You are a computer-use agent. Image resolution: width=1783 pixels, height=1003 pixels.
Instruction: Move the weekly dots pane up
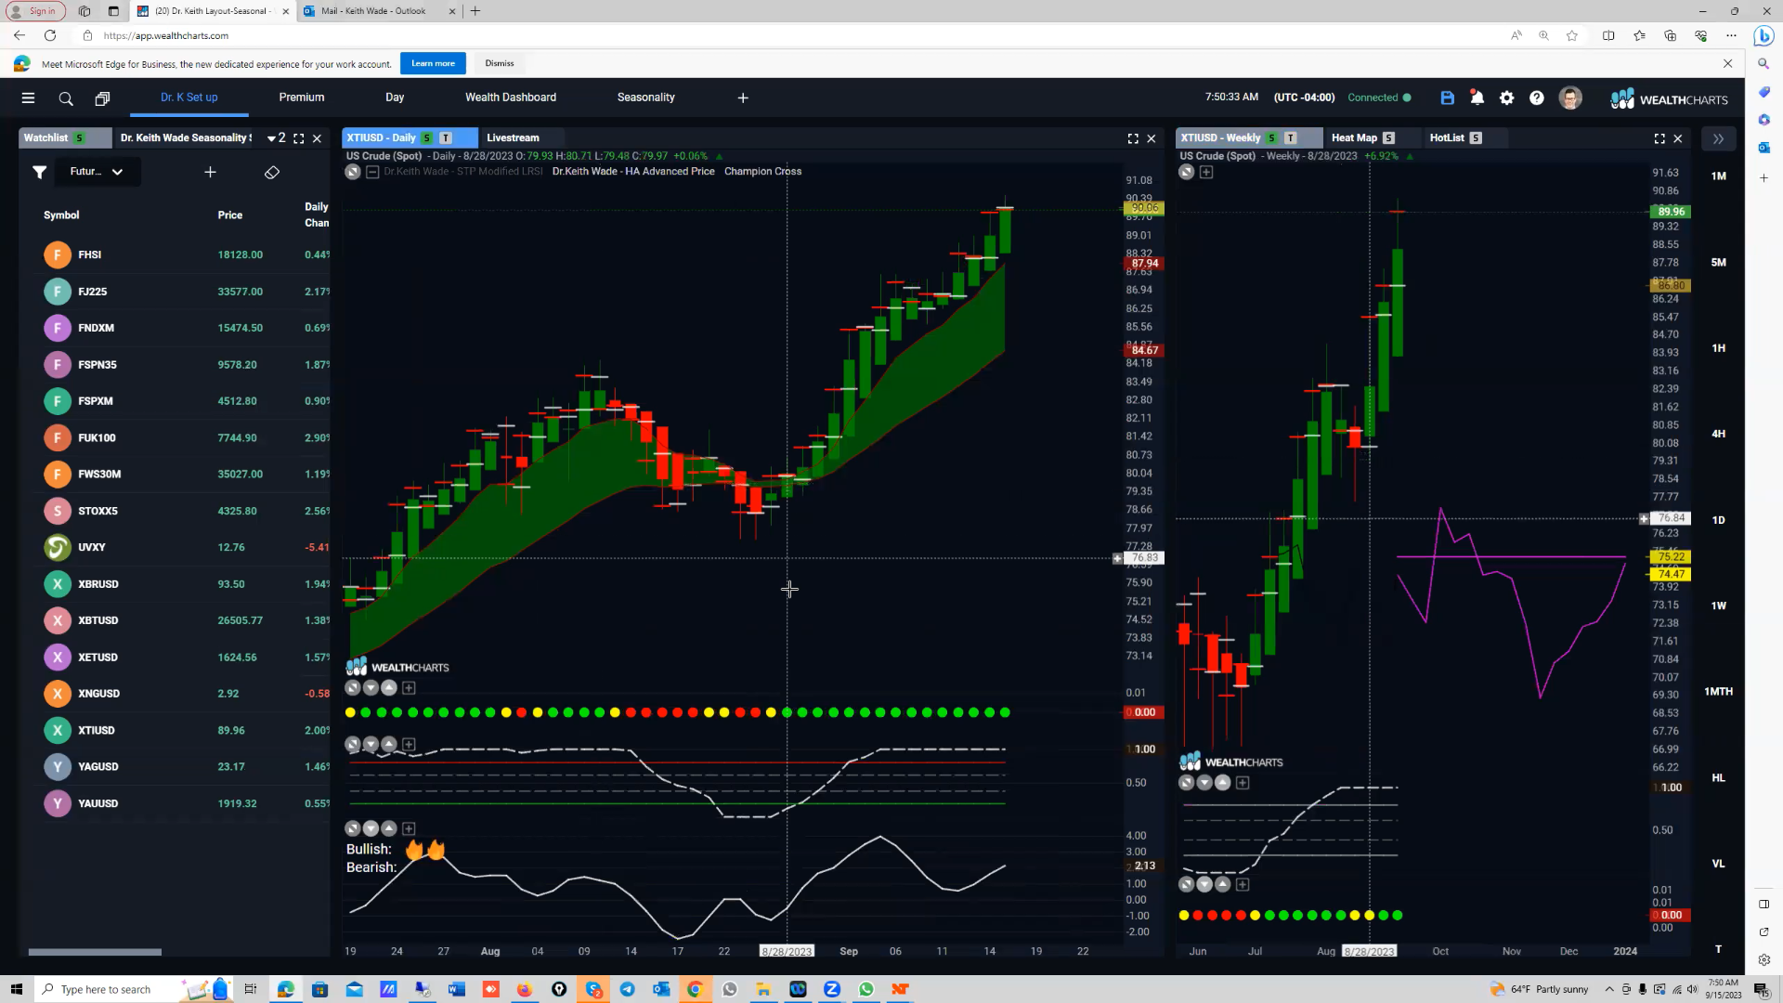[1223, 884]
